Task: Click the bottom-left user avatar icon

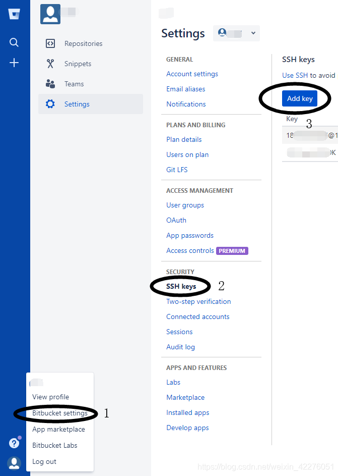Action: 14,463
